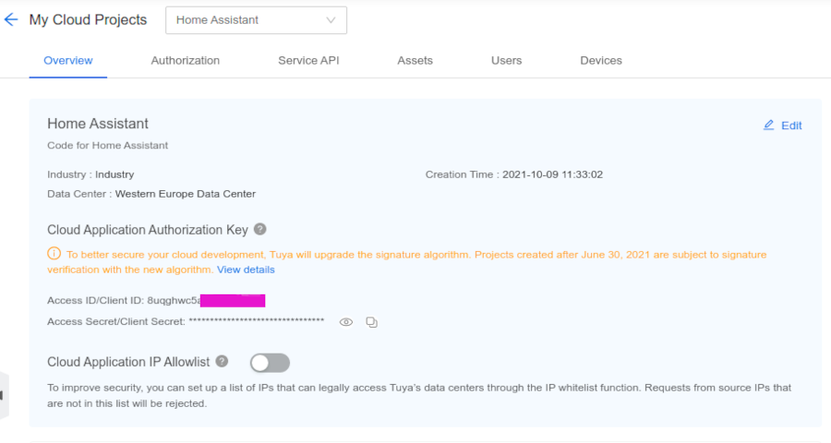Click the My Cloud Projects title
The width and height of the screenshot is (831, 443).
pyautogui.click(x=88, y=19)
